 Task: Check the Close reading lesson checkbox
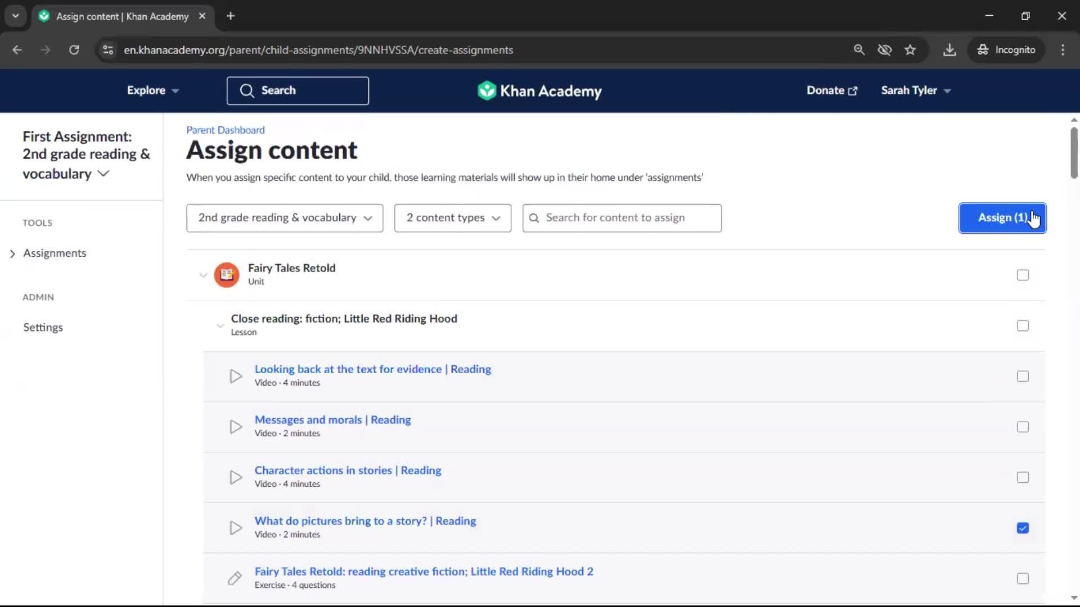tap(1023, 325)
